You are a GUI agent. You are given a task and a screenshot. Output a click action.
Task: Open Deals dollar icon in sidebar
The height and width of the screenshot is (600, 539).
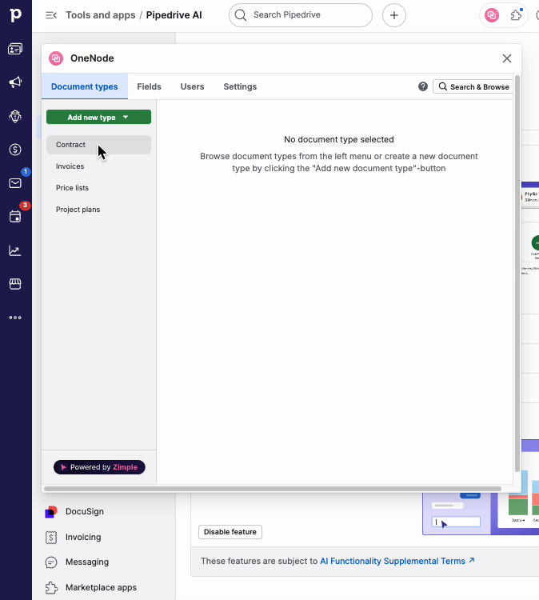click(x=15, y=150)
